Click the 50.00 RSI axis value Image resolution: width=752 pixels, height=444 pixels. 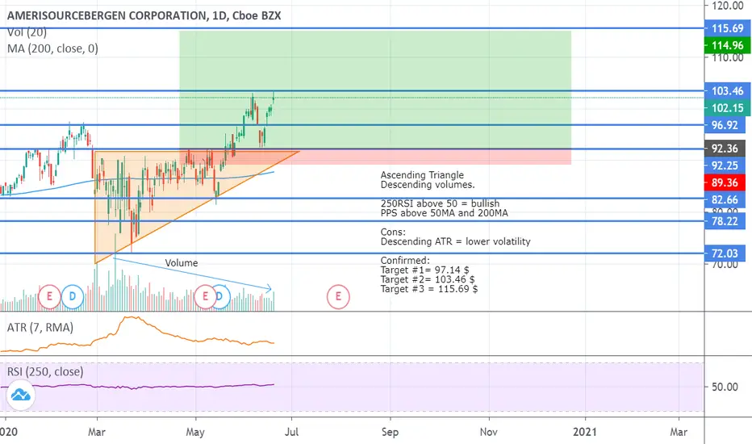click(725, 387)
